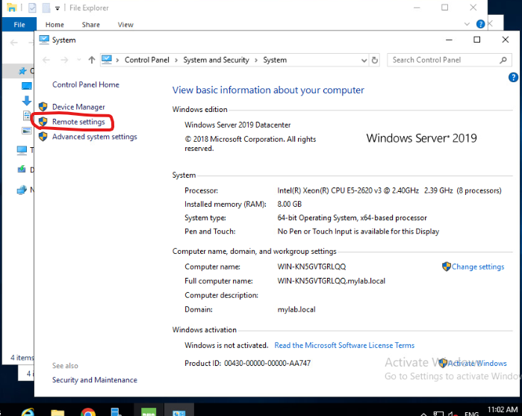Select Quick access star in File Explorer
The height and width of the screenshot is (416, 522).
(x=22, y=71)
